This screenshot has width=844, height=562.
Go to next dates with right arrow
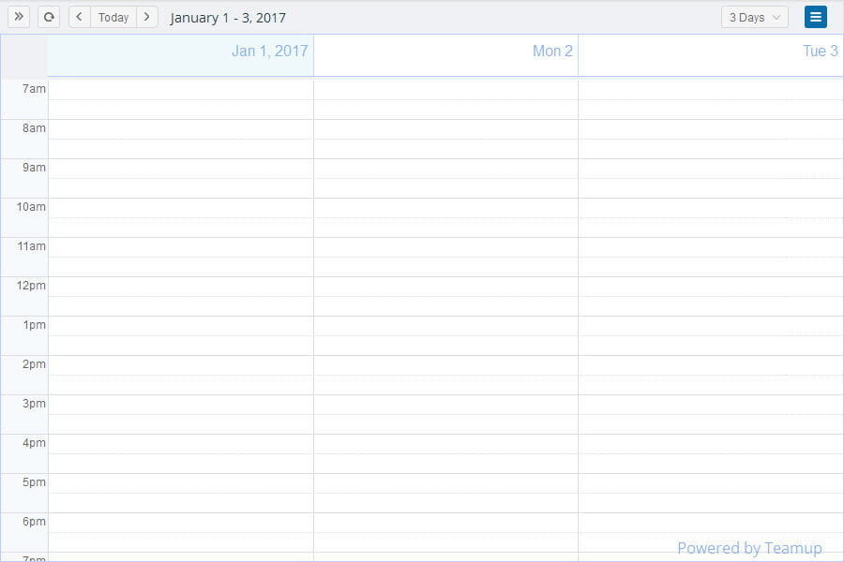[x=146, y=17]
